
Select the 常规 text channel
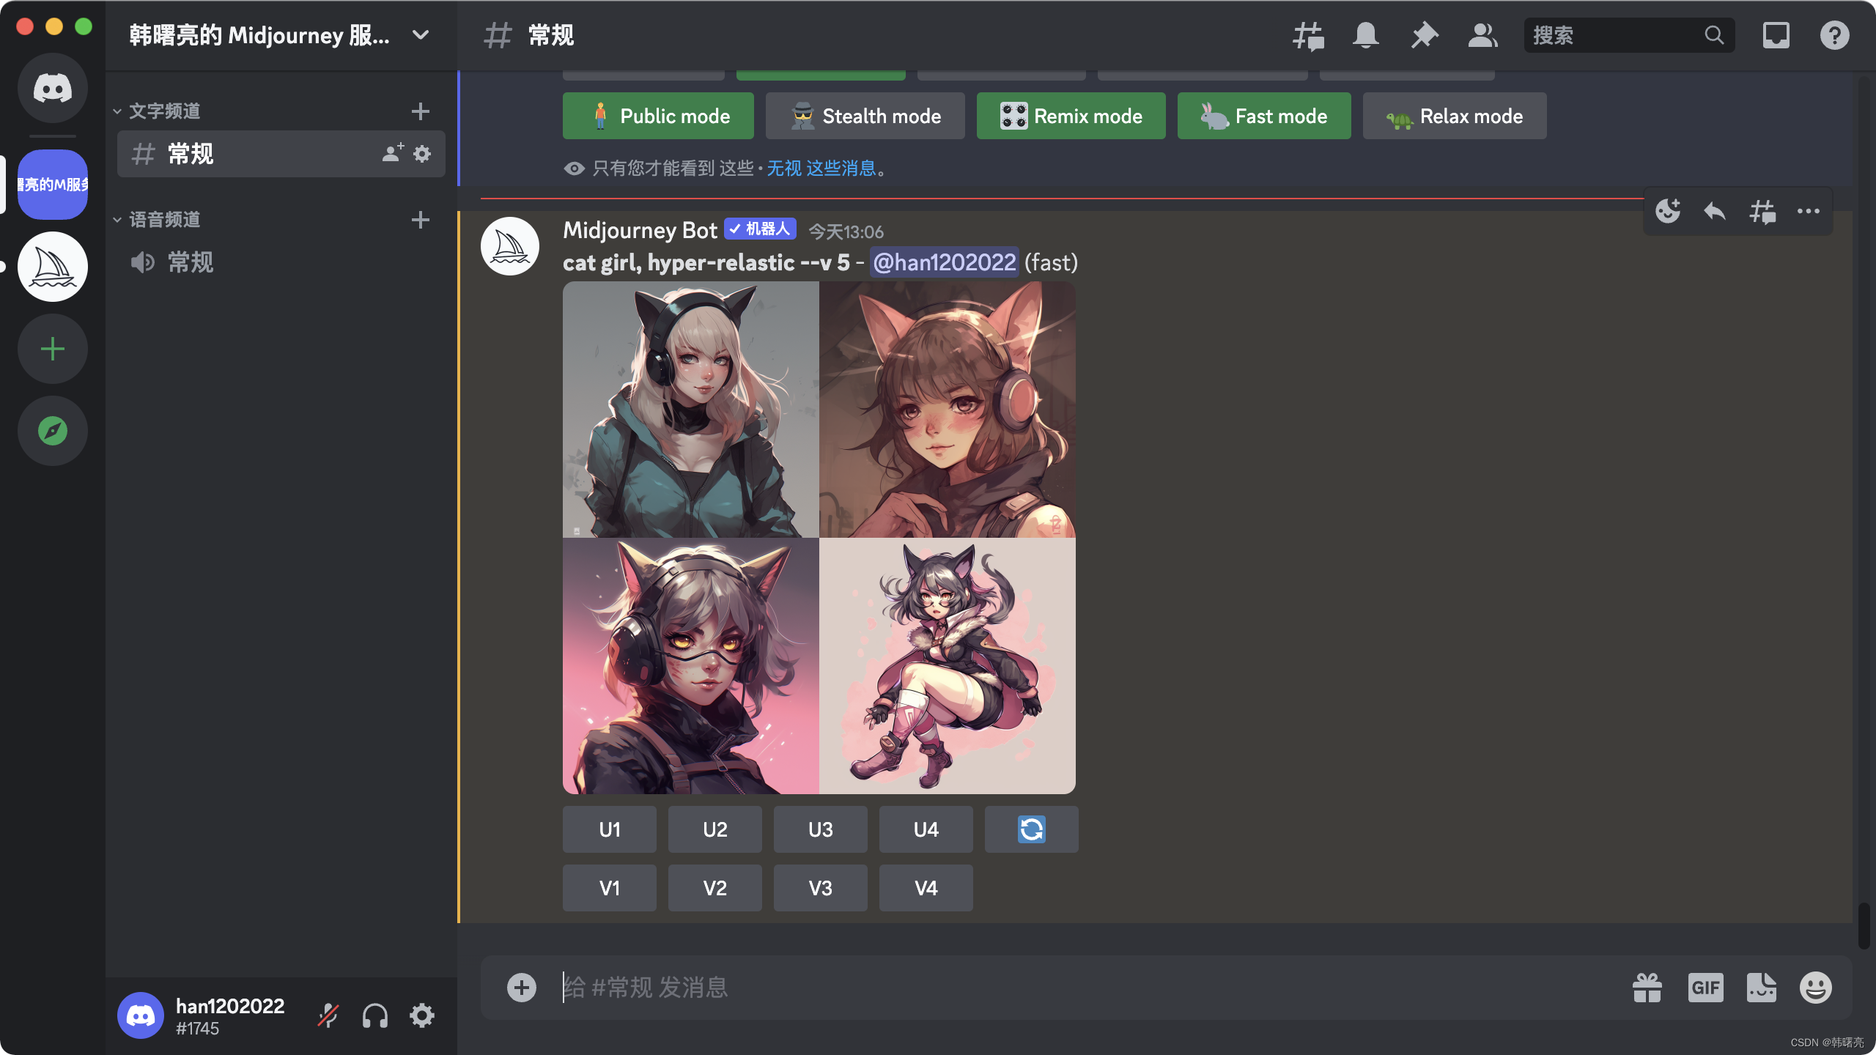click(191, 154)
